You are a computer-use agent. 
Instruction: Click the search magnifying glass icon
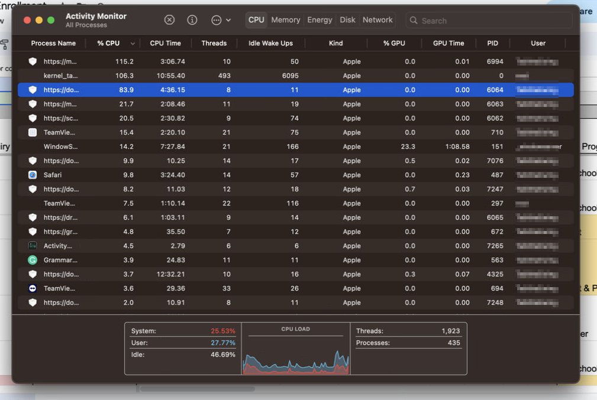pyautogui.click(x=413, y=21)
